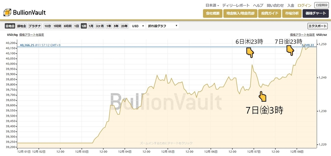Viewport: 331px width, 156px height.
Task: Click the USD/oz unit label
Action: [x=321, y=35]
